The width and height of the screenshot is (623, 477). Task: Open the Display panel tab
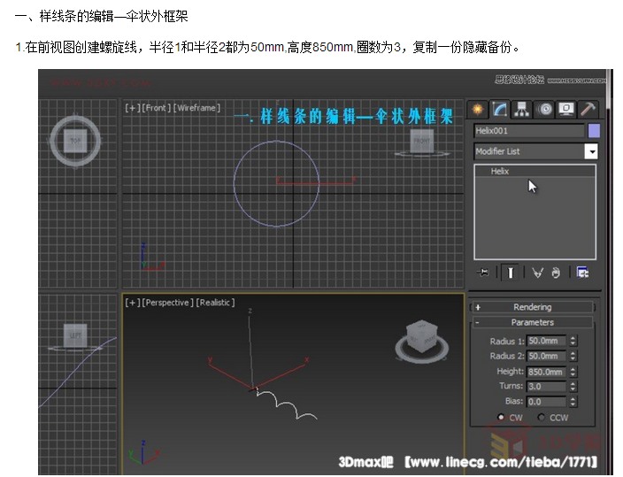click(x=566, y=109)
